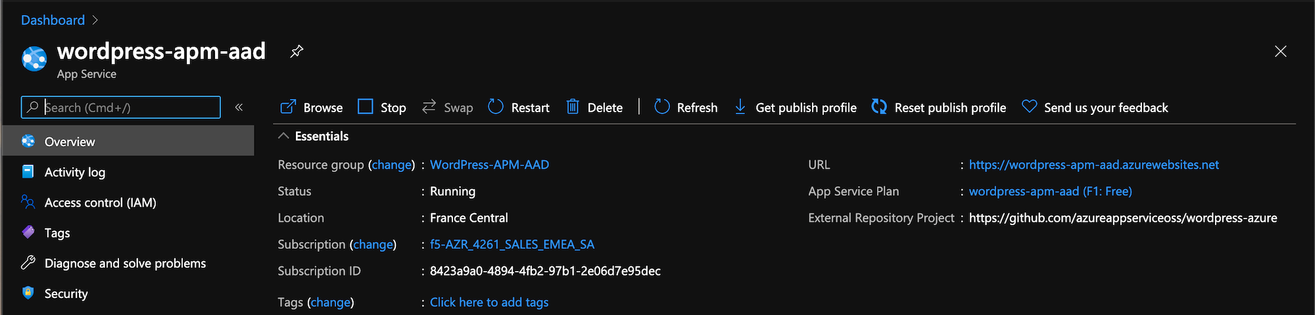Open the app with Browse icon
Viewport: 1315px width, 315px height.
288,107
